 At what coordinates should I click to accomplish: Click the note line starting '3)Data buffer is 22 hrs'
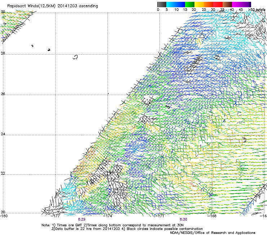[127, 229]
